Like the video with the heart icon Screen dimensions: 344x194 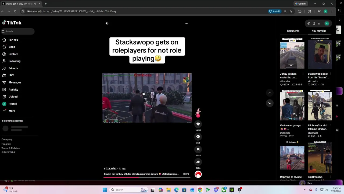198,124
